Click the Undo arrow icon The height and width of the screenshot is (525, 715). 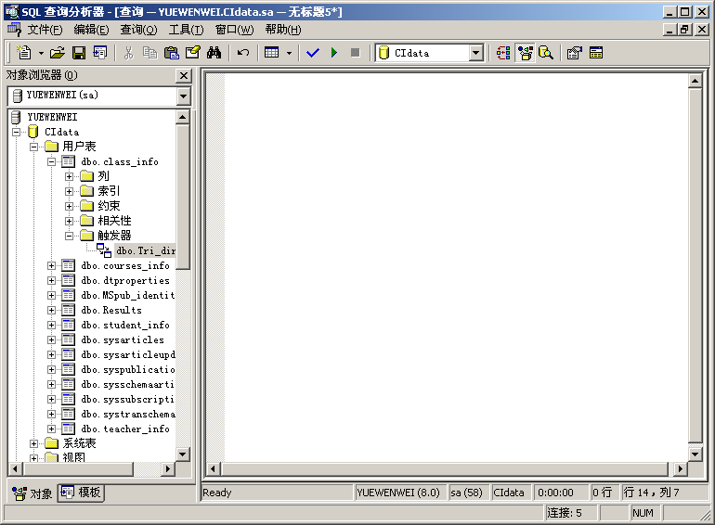pos(243,53)
